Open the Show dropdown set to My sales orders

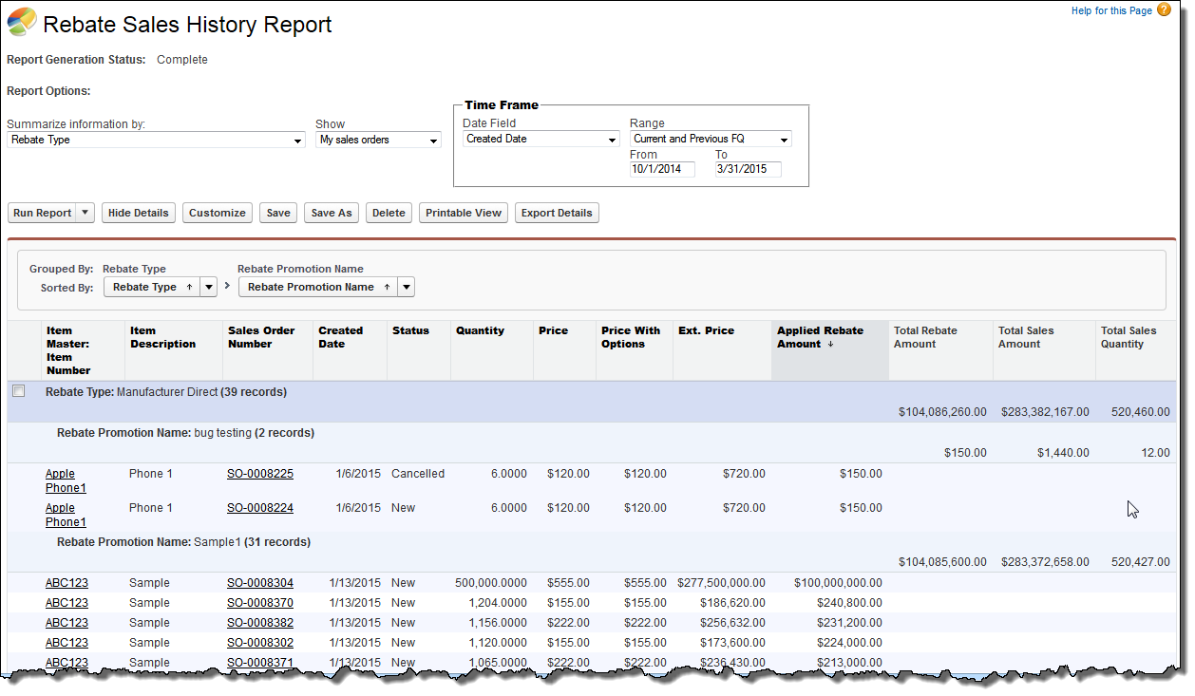tap(433, 140)
